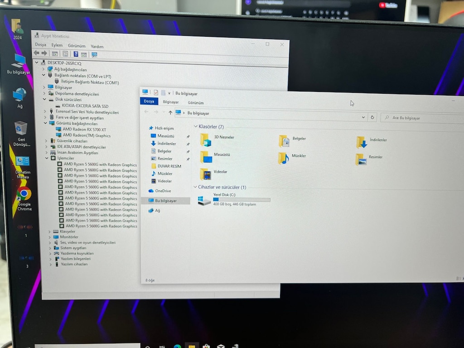The height and width of the screenshot is (348, 464).
Task: Select the Resimler folder in Klasörler
Action: click(x=369, y=159)
